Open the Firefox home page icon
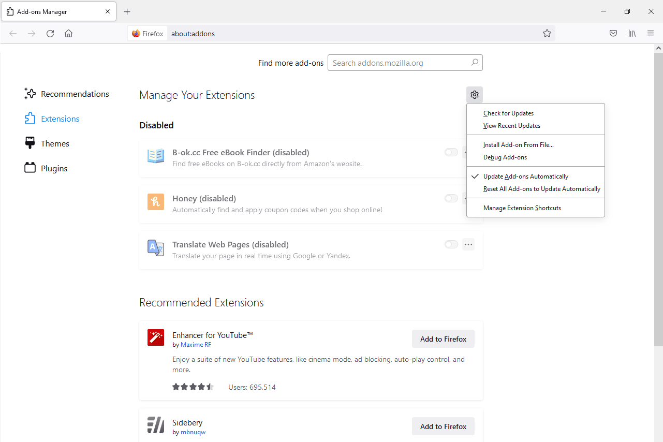The height and width of the screenshot is (442, 663). click(x=68, y=34)
